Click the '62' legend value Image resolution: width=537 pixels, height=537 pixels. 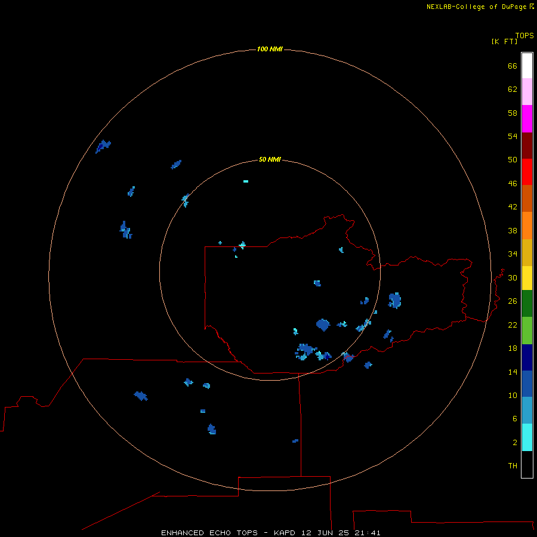click(513, 89)
